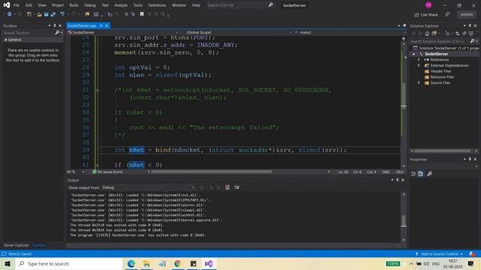This screenshot has height=270, width=481.
Task: Click the Undo toolbar icon
Action: click(62, 14)
